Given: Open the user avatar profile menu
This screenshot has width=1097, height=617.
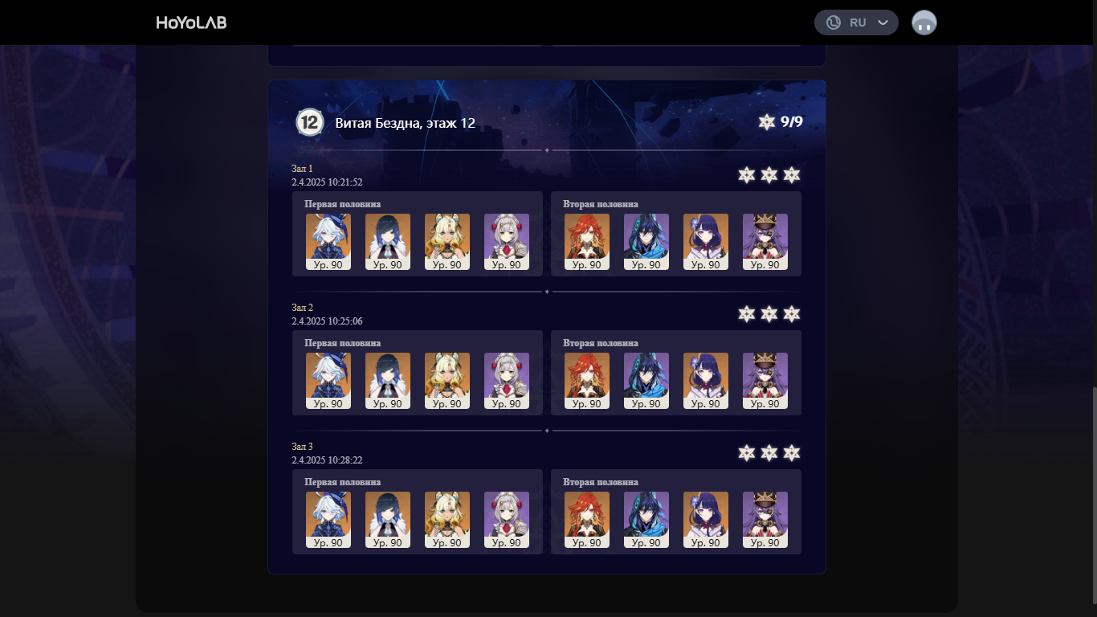Looking at the screenshot, I should [x=924, y=22].
